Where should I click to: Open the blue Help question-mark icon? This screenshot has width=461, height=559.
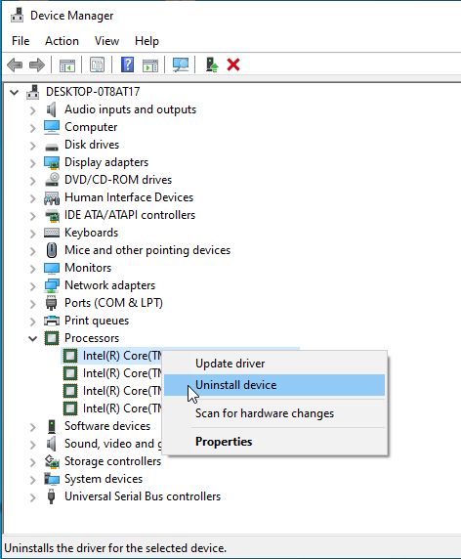click(128, 64)
